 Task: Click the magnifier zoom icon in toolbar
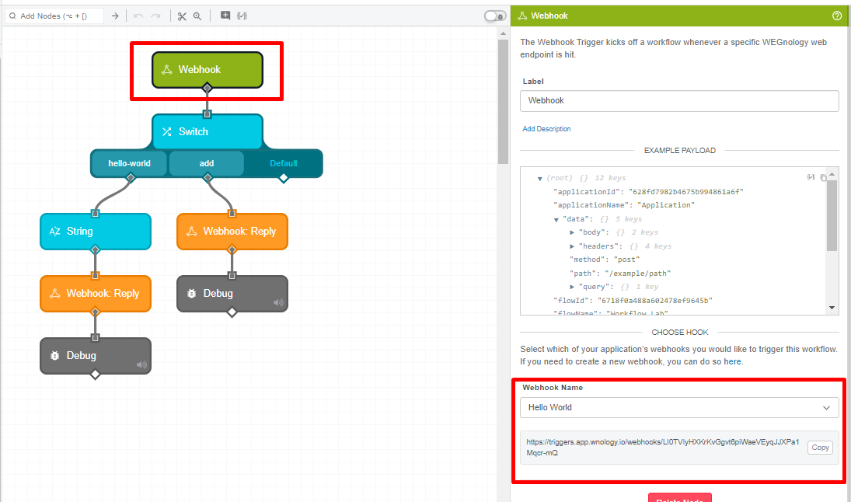tap(197, 16)
